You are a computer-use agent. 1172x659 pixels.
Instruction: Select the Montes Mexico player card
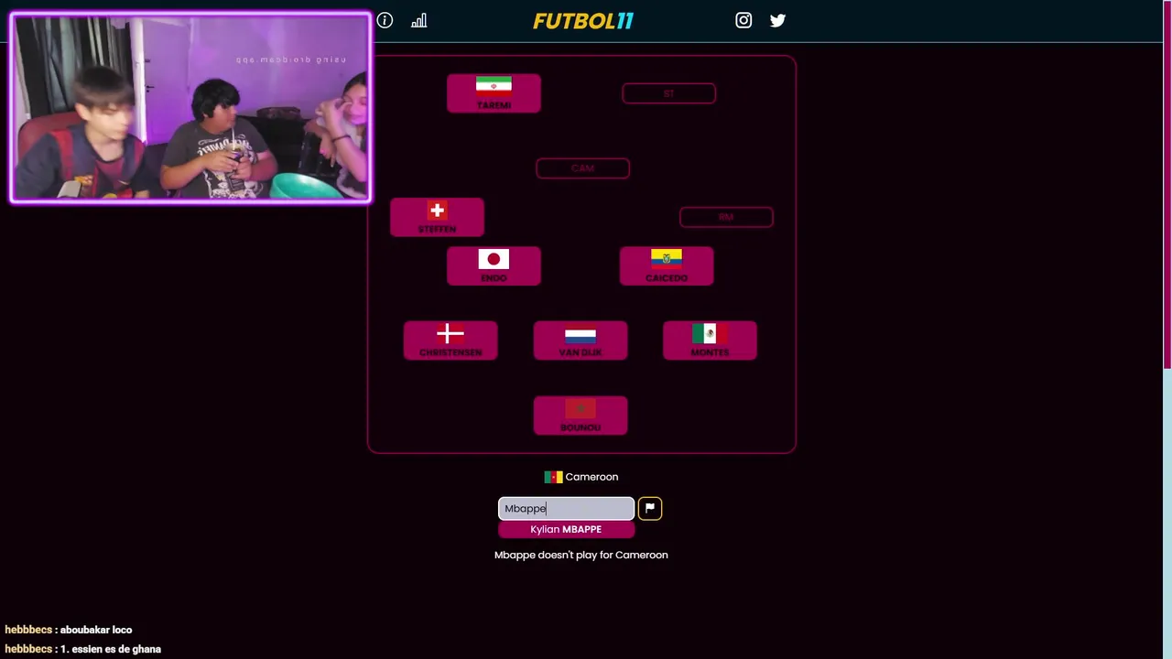tap(710, 340)
